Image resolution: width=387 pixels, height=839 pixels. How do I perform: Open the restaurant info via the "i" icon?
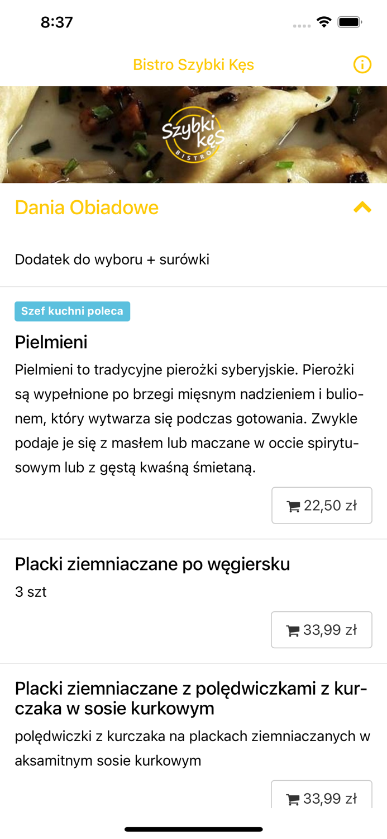pyautogui.click(x=362, y=65)
